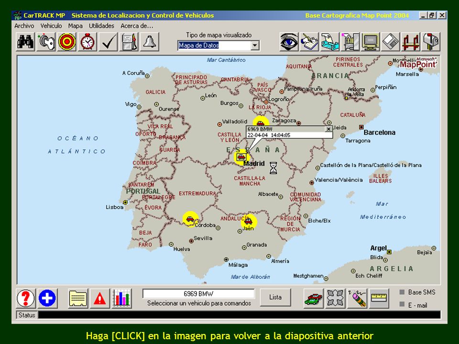The height and width of the screenshot is (344, 459).
Task: Click the A Coruña city label
Action: [x=133, y=73]
